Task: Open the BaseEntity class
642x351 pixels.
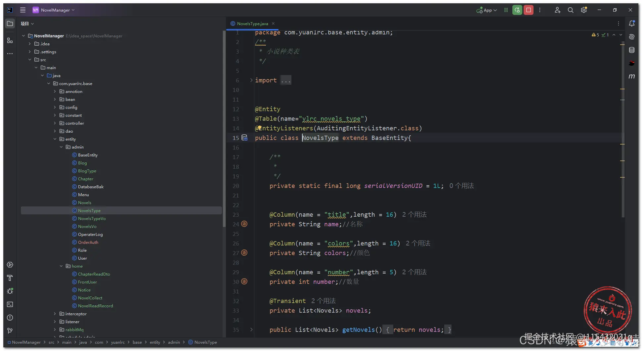Action: (x=88, y=155)
